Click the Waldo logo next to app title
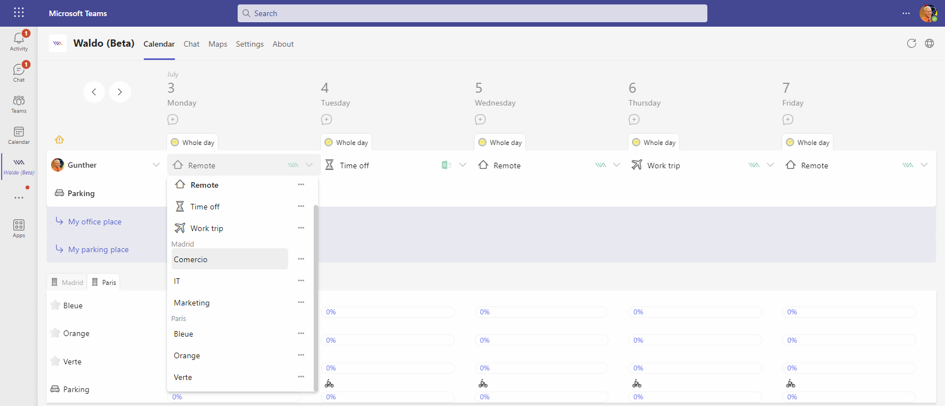The height and width of the screenshot is (406, 945). tap(58, 43)
